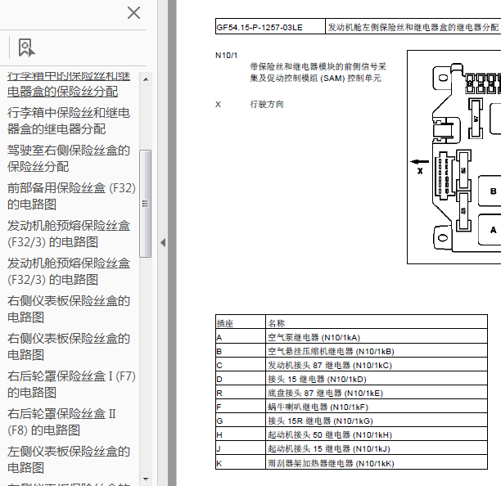Open first 右侧仪表板保险丝盒的电路图 bookmark
The height and width of the screenshot is (486, 501).
pos(69,309)
